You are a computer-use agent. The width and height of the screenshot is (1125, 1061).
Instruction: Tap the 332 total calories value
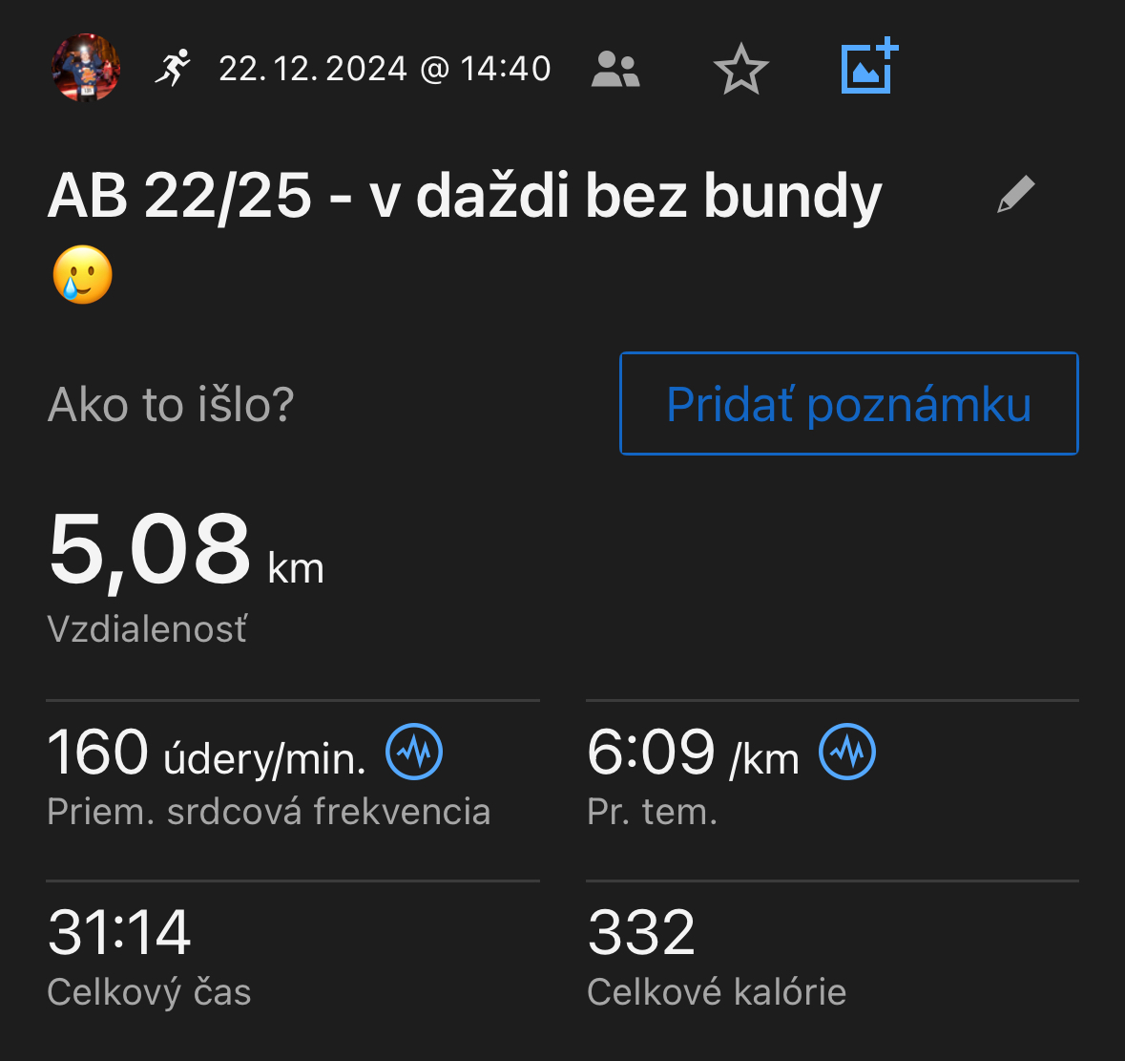click(x=641, y=933)
